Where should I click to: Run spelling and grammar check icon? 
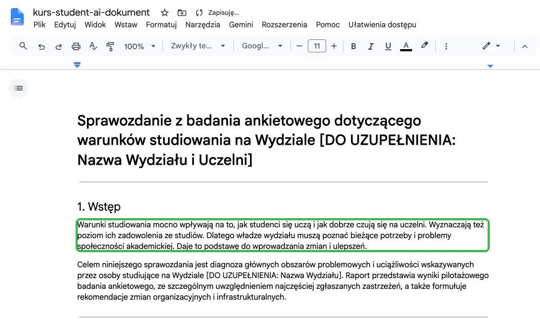[x=93, y=46]
